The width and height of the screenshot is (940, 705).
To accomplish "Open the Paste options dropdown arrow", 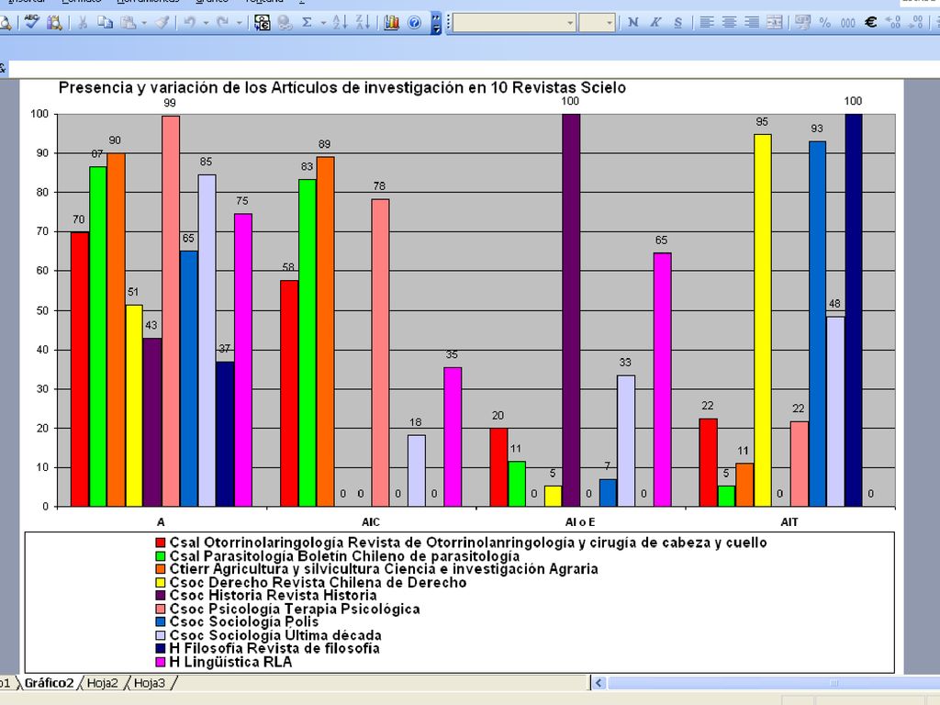I will pos(144,23).
